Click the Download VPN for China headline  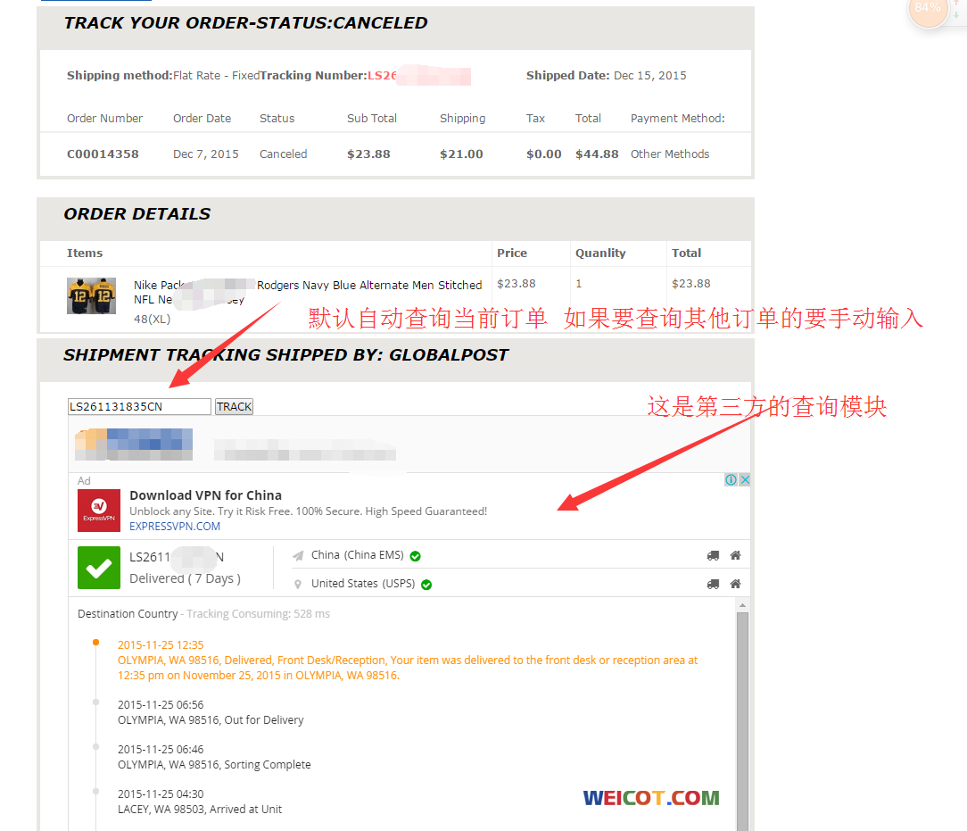pos(205,495)
